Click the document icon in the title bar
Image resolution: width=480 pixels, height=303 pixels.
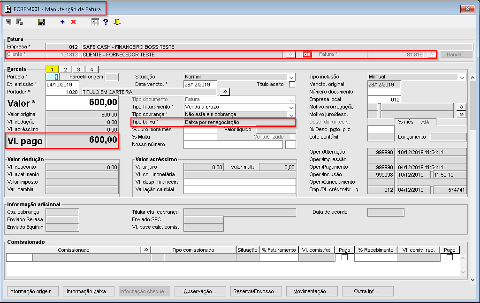point(8,9)
